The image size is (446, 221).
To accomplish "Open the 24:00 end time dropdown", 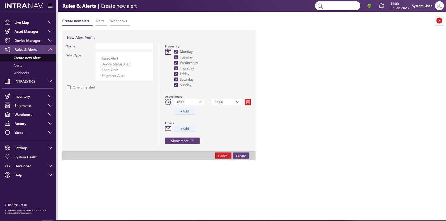I will click(226, 102).
